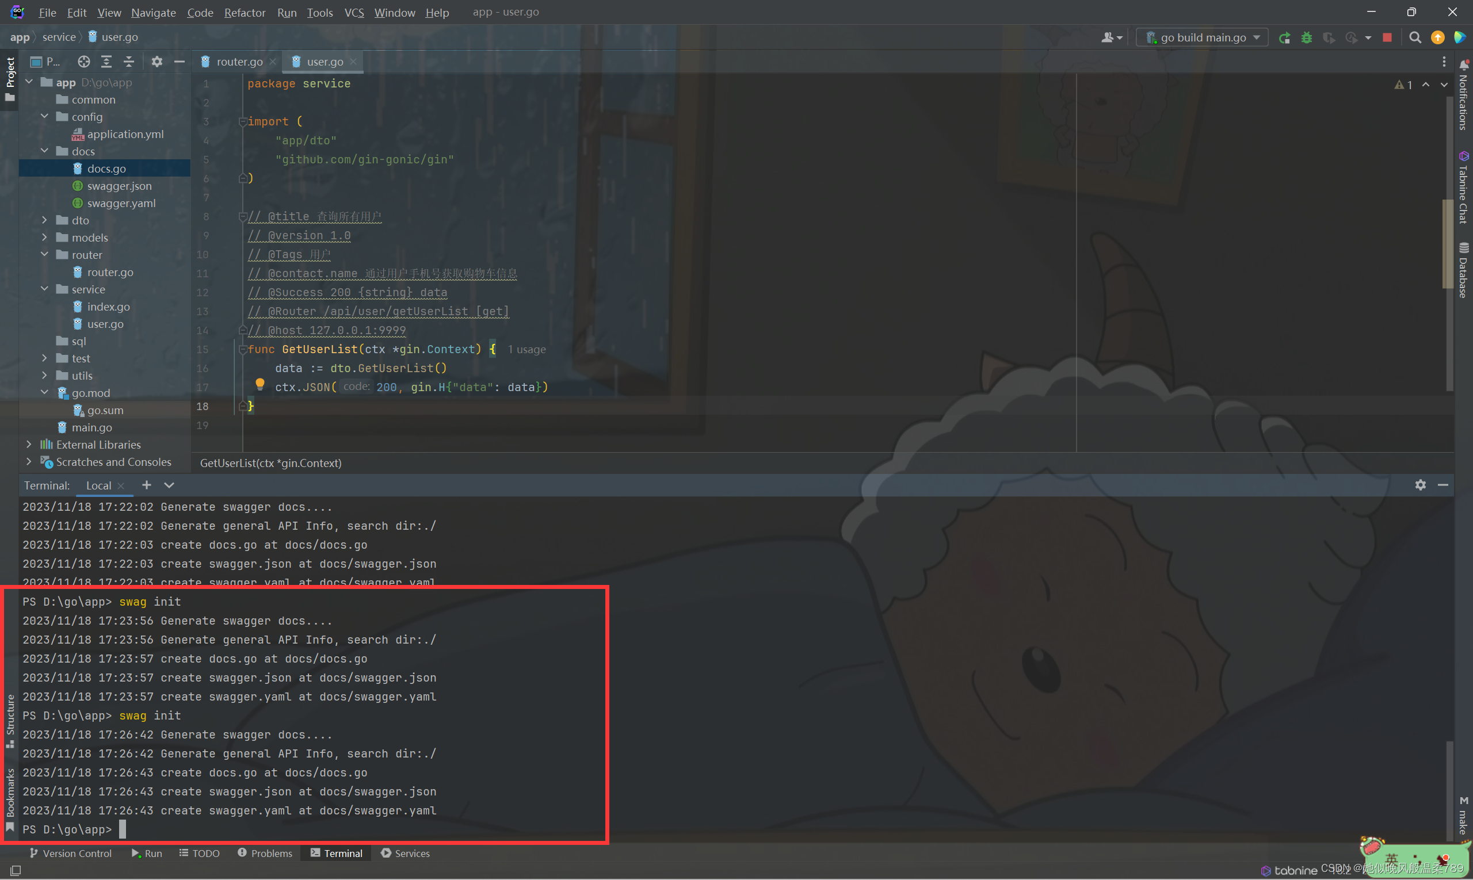Open Project panel settings gear
The height and width of the screenshot is (880, 1473).
(x=157, y=62)
